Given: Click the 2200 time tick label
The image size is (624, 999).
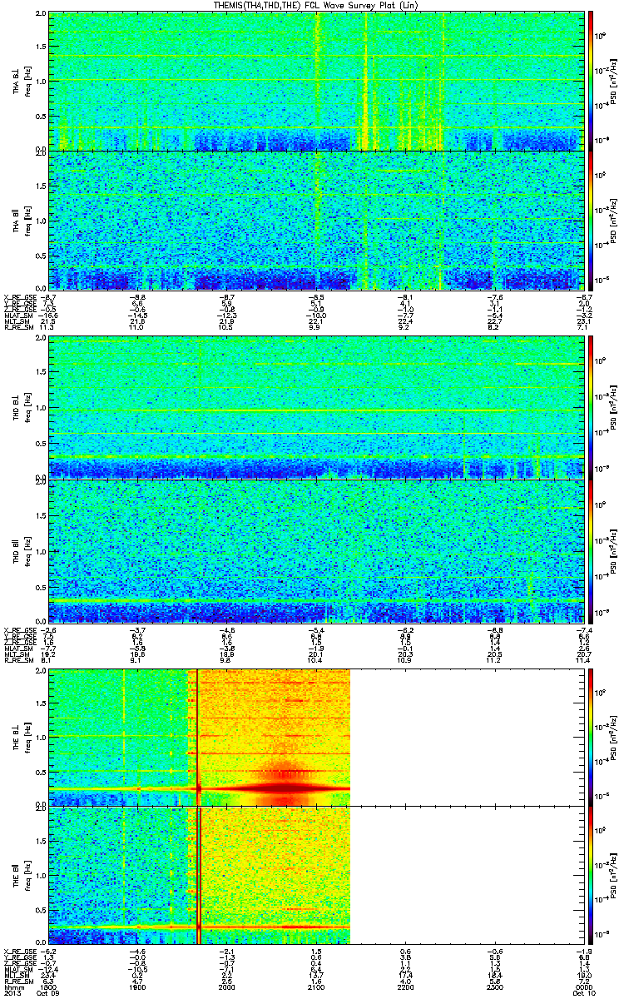Looking at the screenshot, I should point(404,986).
